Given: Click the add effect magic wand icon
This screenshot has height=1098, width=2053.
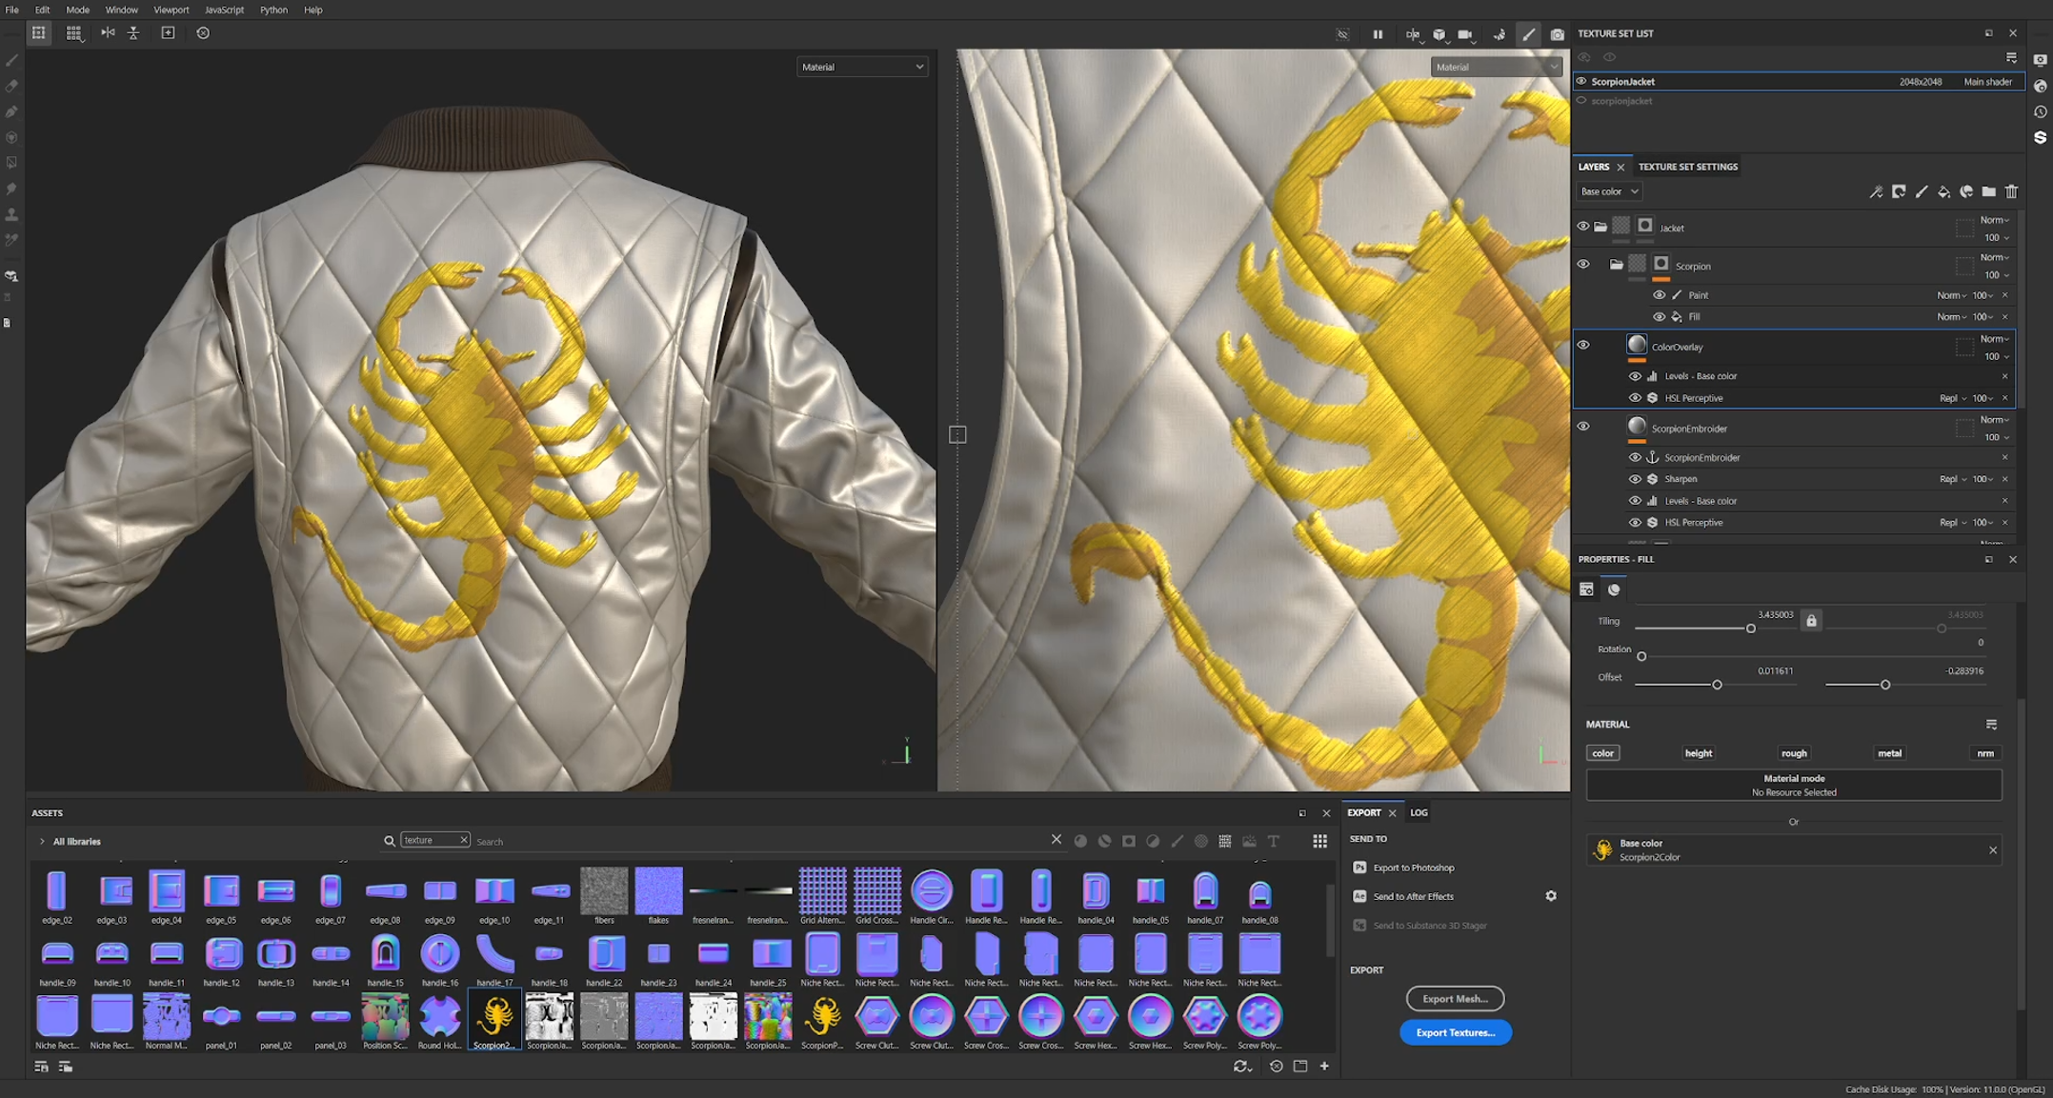Looking at the screenshot, I should (x=1876, y=192).
